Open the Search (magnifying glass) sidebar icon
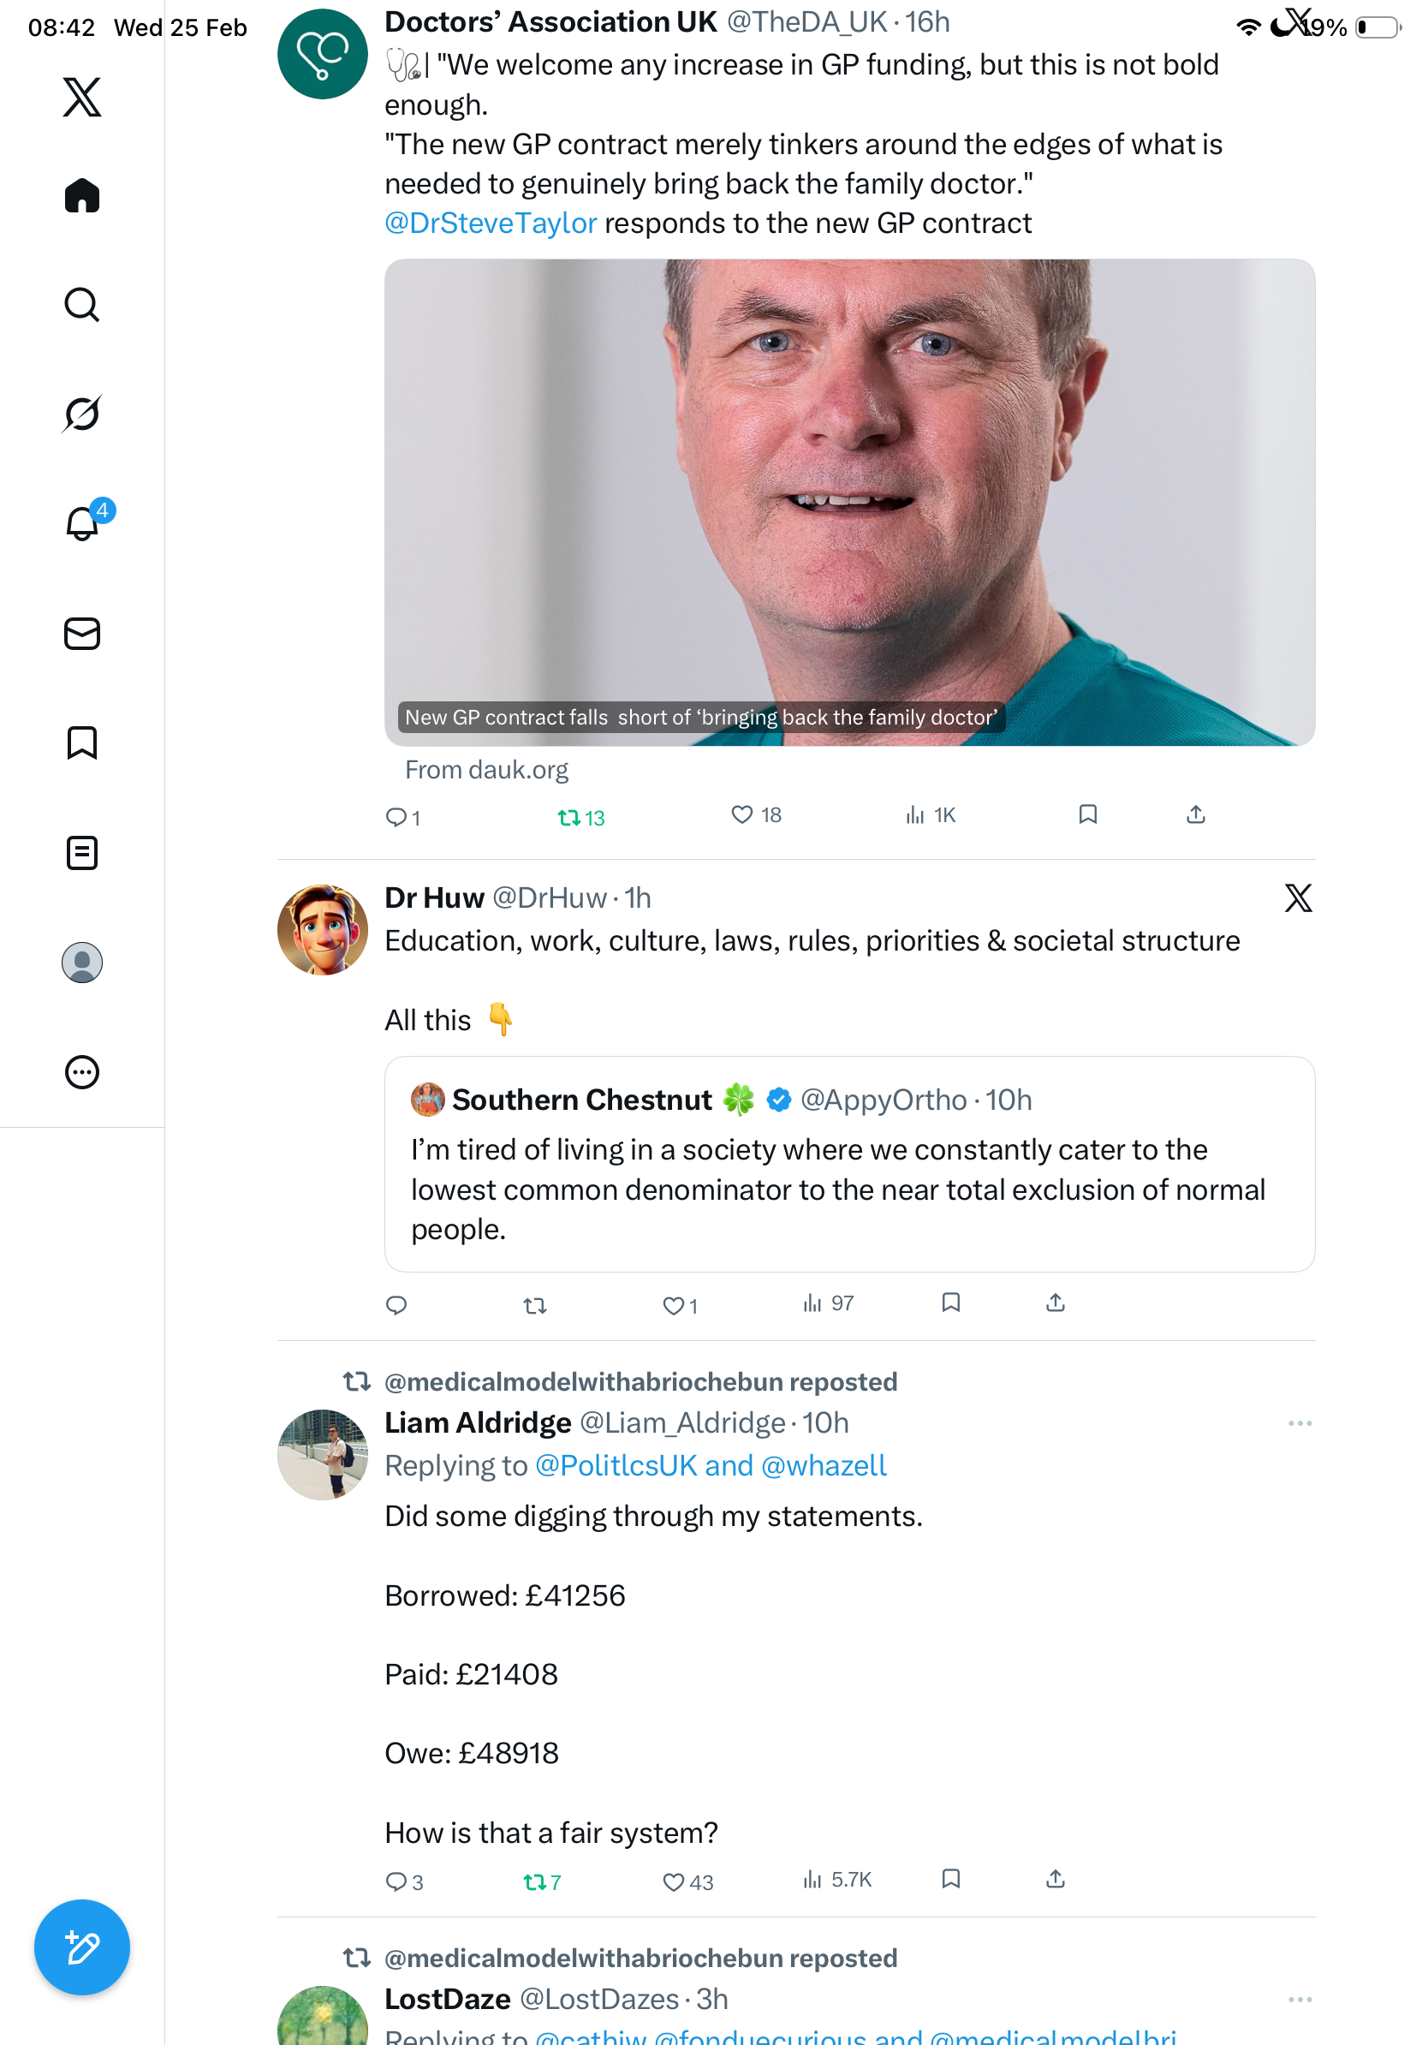1428x2045 pixels. point(82,306)
